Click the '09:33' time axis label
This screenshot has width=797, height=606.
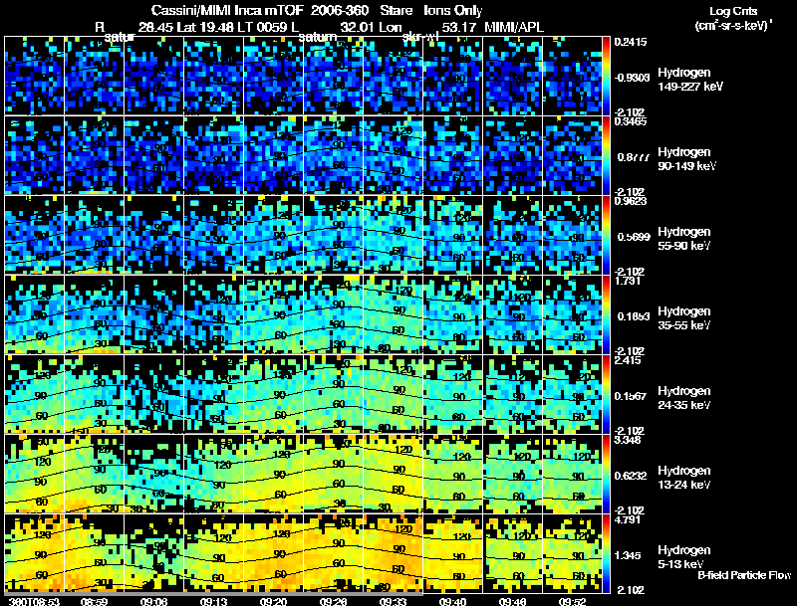(x=393, y=601)
